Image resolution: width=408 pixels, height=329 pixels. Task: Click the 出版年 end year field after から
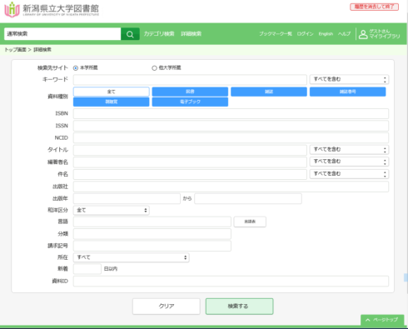click(x=248, y=198)
